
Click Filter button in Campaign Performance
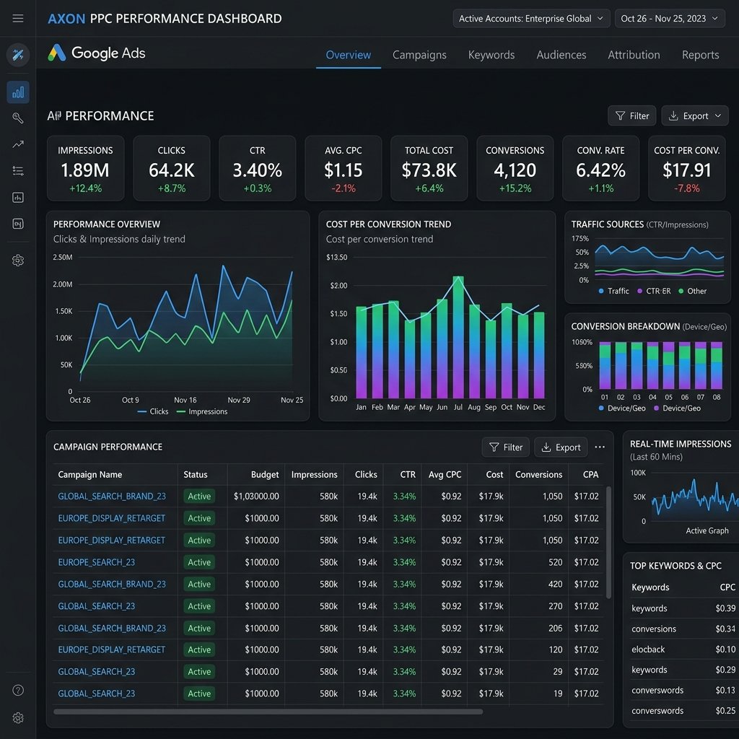point(505,447)
